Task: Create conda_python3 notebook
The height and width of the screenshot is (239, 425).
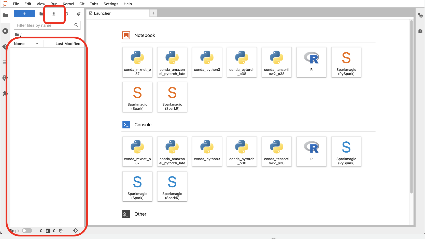Action: click(207, 62)
